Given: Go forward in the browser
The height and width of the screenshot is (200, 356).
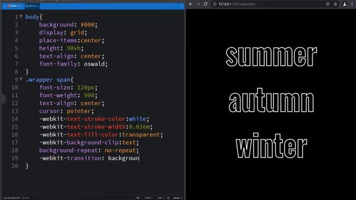Looking at the screenshot, I should coord(198,4).
